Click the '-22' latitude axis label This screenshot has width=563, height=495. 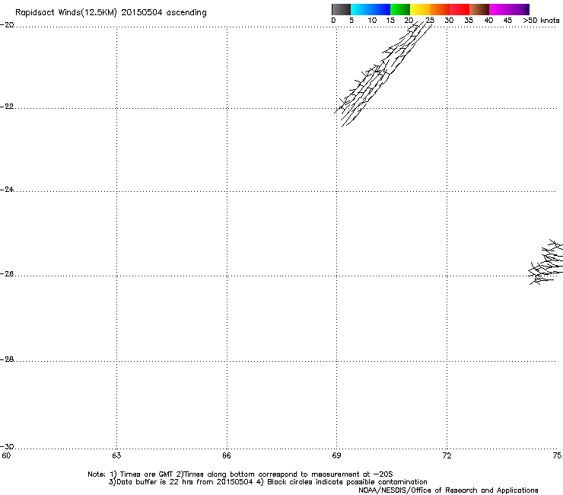pos(7,107)
